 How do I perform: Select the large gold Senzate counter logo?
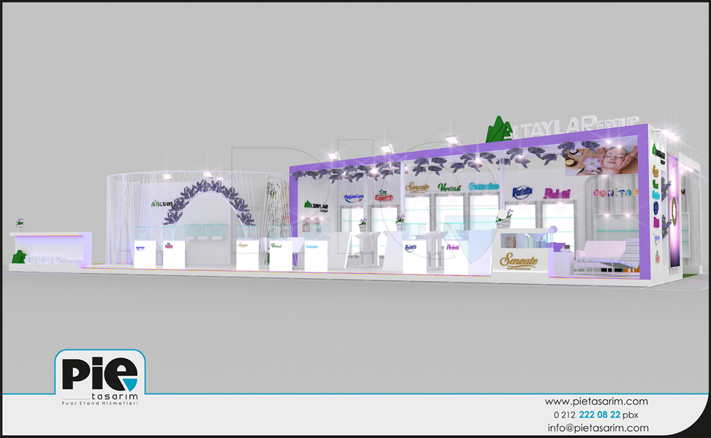(x=518, y=261)
